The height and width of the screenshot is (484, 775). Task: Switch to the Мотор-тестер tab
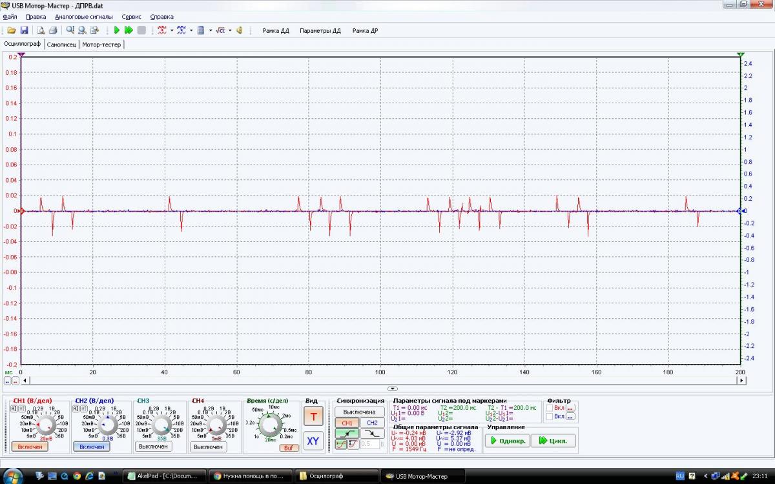coord(101,45)
